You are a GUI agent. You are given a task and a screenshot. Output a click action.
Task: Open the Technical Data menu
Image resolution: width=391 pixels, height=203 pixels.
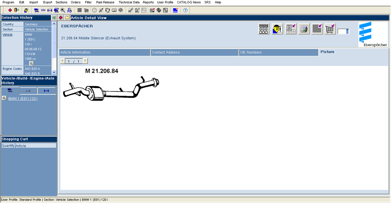(x=129, y=2)
